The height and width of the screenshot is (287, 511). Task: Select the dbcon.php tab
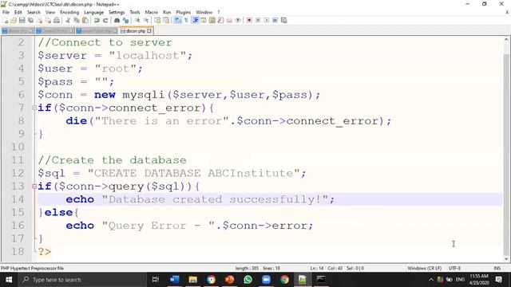tap(136, 31)
